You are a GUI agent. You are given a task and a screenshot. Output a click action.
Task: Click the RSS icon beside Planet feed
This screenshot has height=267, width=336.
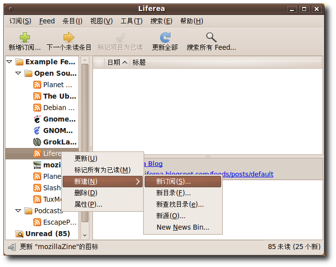coord(37,85)
